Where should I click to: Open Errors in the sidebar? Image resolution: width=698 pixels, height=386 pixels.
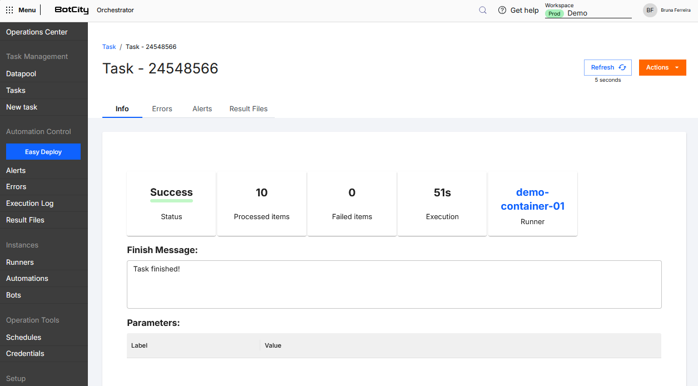[x=44, y=187]
